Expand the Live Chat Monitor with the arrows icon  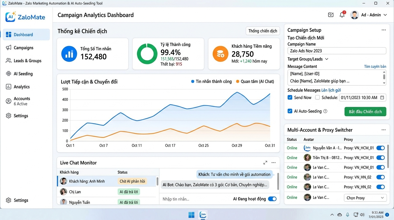[x=265, y=163]
